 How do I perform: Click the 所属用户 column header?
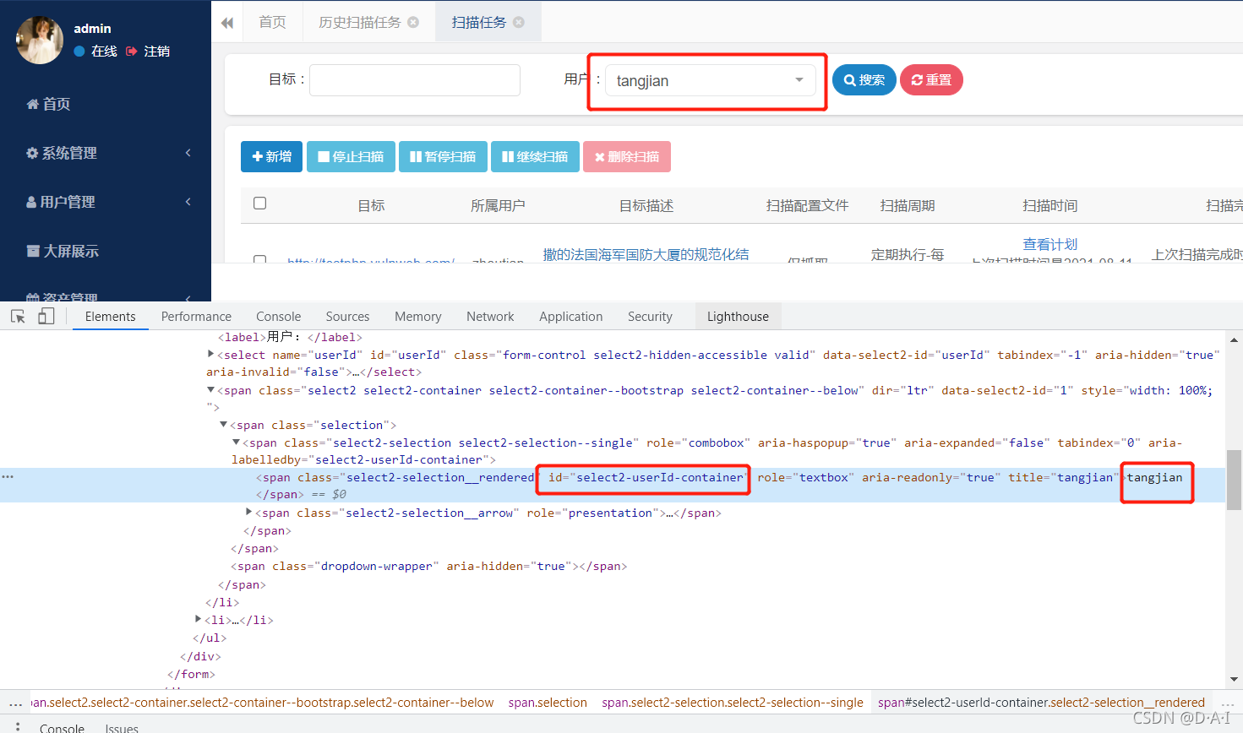pyautogui.click(x=498, y=205)
